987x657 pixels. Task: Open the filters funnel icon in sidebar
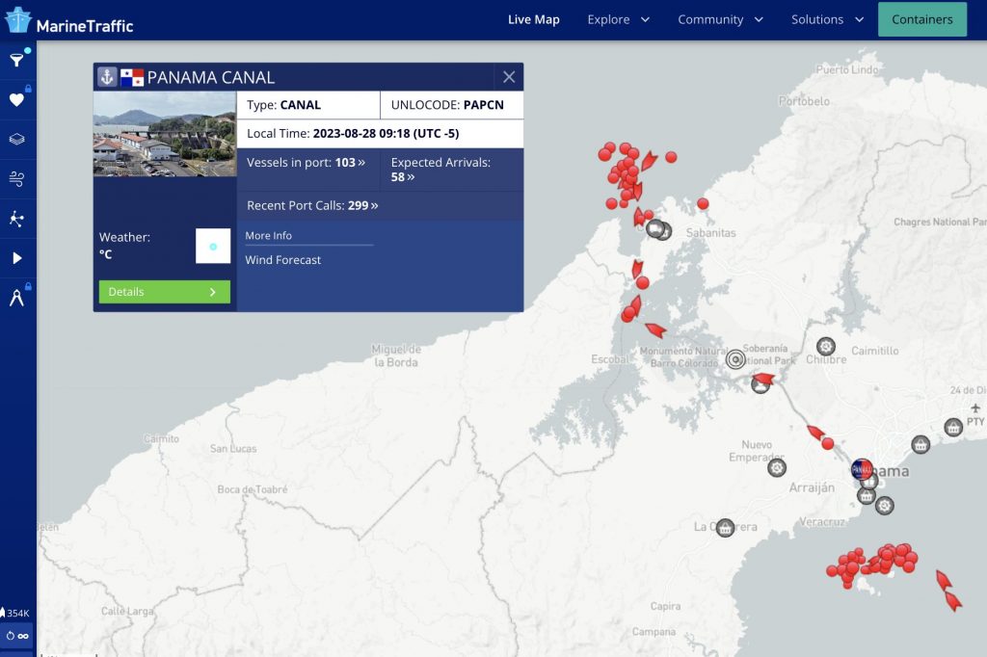pyautogui.click(x=16, y=60)
